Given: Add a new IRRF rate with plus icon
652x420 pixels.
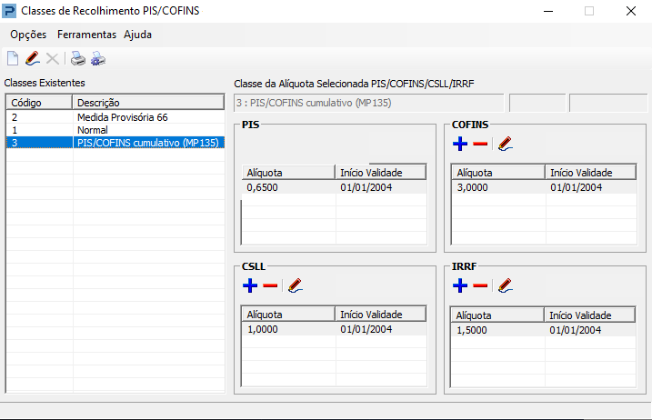Looking at the screenshot, I should (460, 285).
